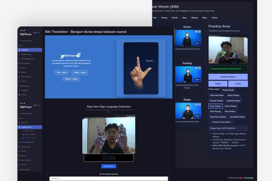Open the Alphabet (A-Z) model dropdown

109,178
